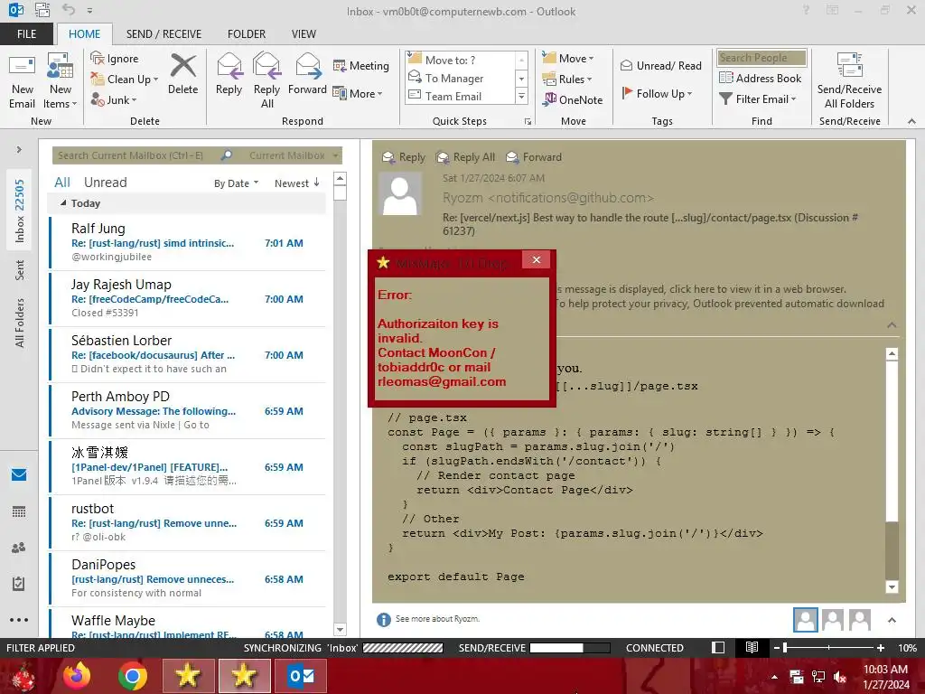The height and width of the screenshot is (694, 925).
Task: Click Reply in the reading pane
Action: (404, 157)
